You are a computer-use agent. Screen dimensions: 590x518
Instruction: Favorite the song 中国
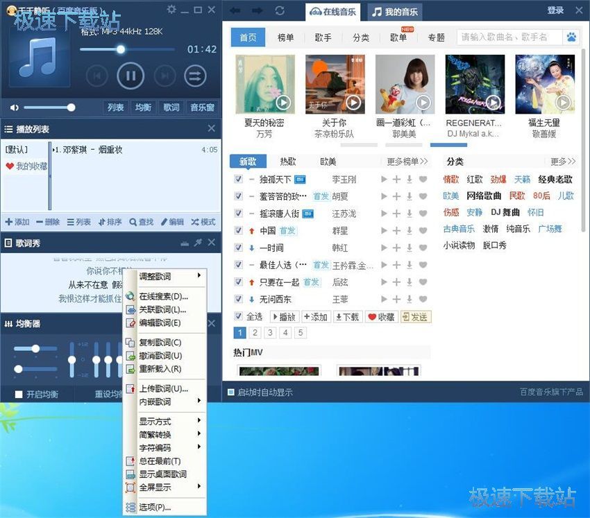tap(423, 230)
